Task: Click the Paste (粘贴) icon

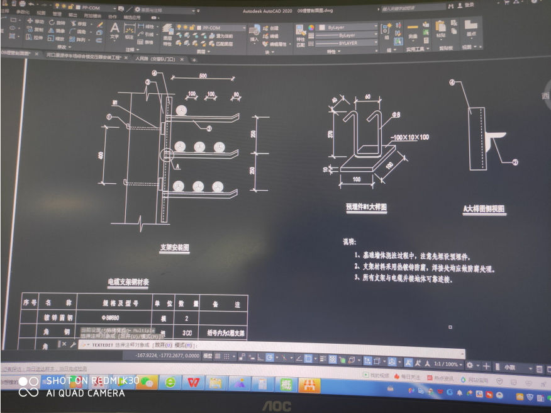Action: [x=441, y=29]
